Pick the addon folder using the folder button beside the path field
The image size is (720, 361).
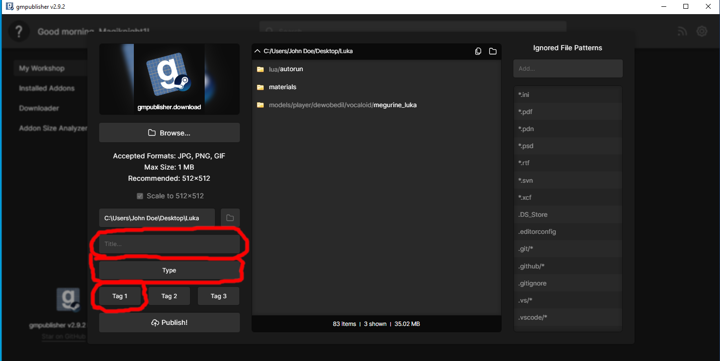230,218
